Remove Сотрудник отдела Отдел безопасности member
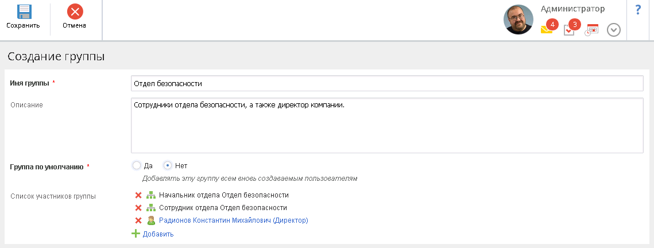This screenshot has width=654, height=248. [x=138, y=208]
